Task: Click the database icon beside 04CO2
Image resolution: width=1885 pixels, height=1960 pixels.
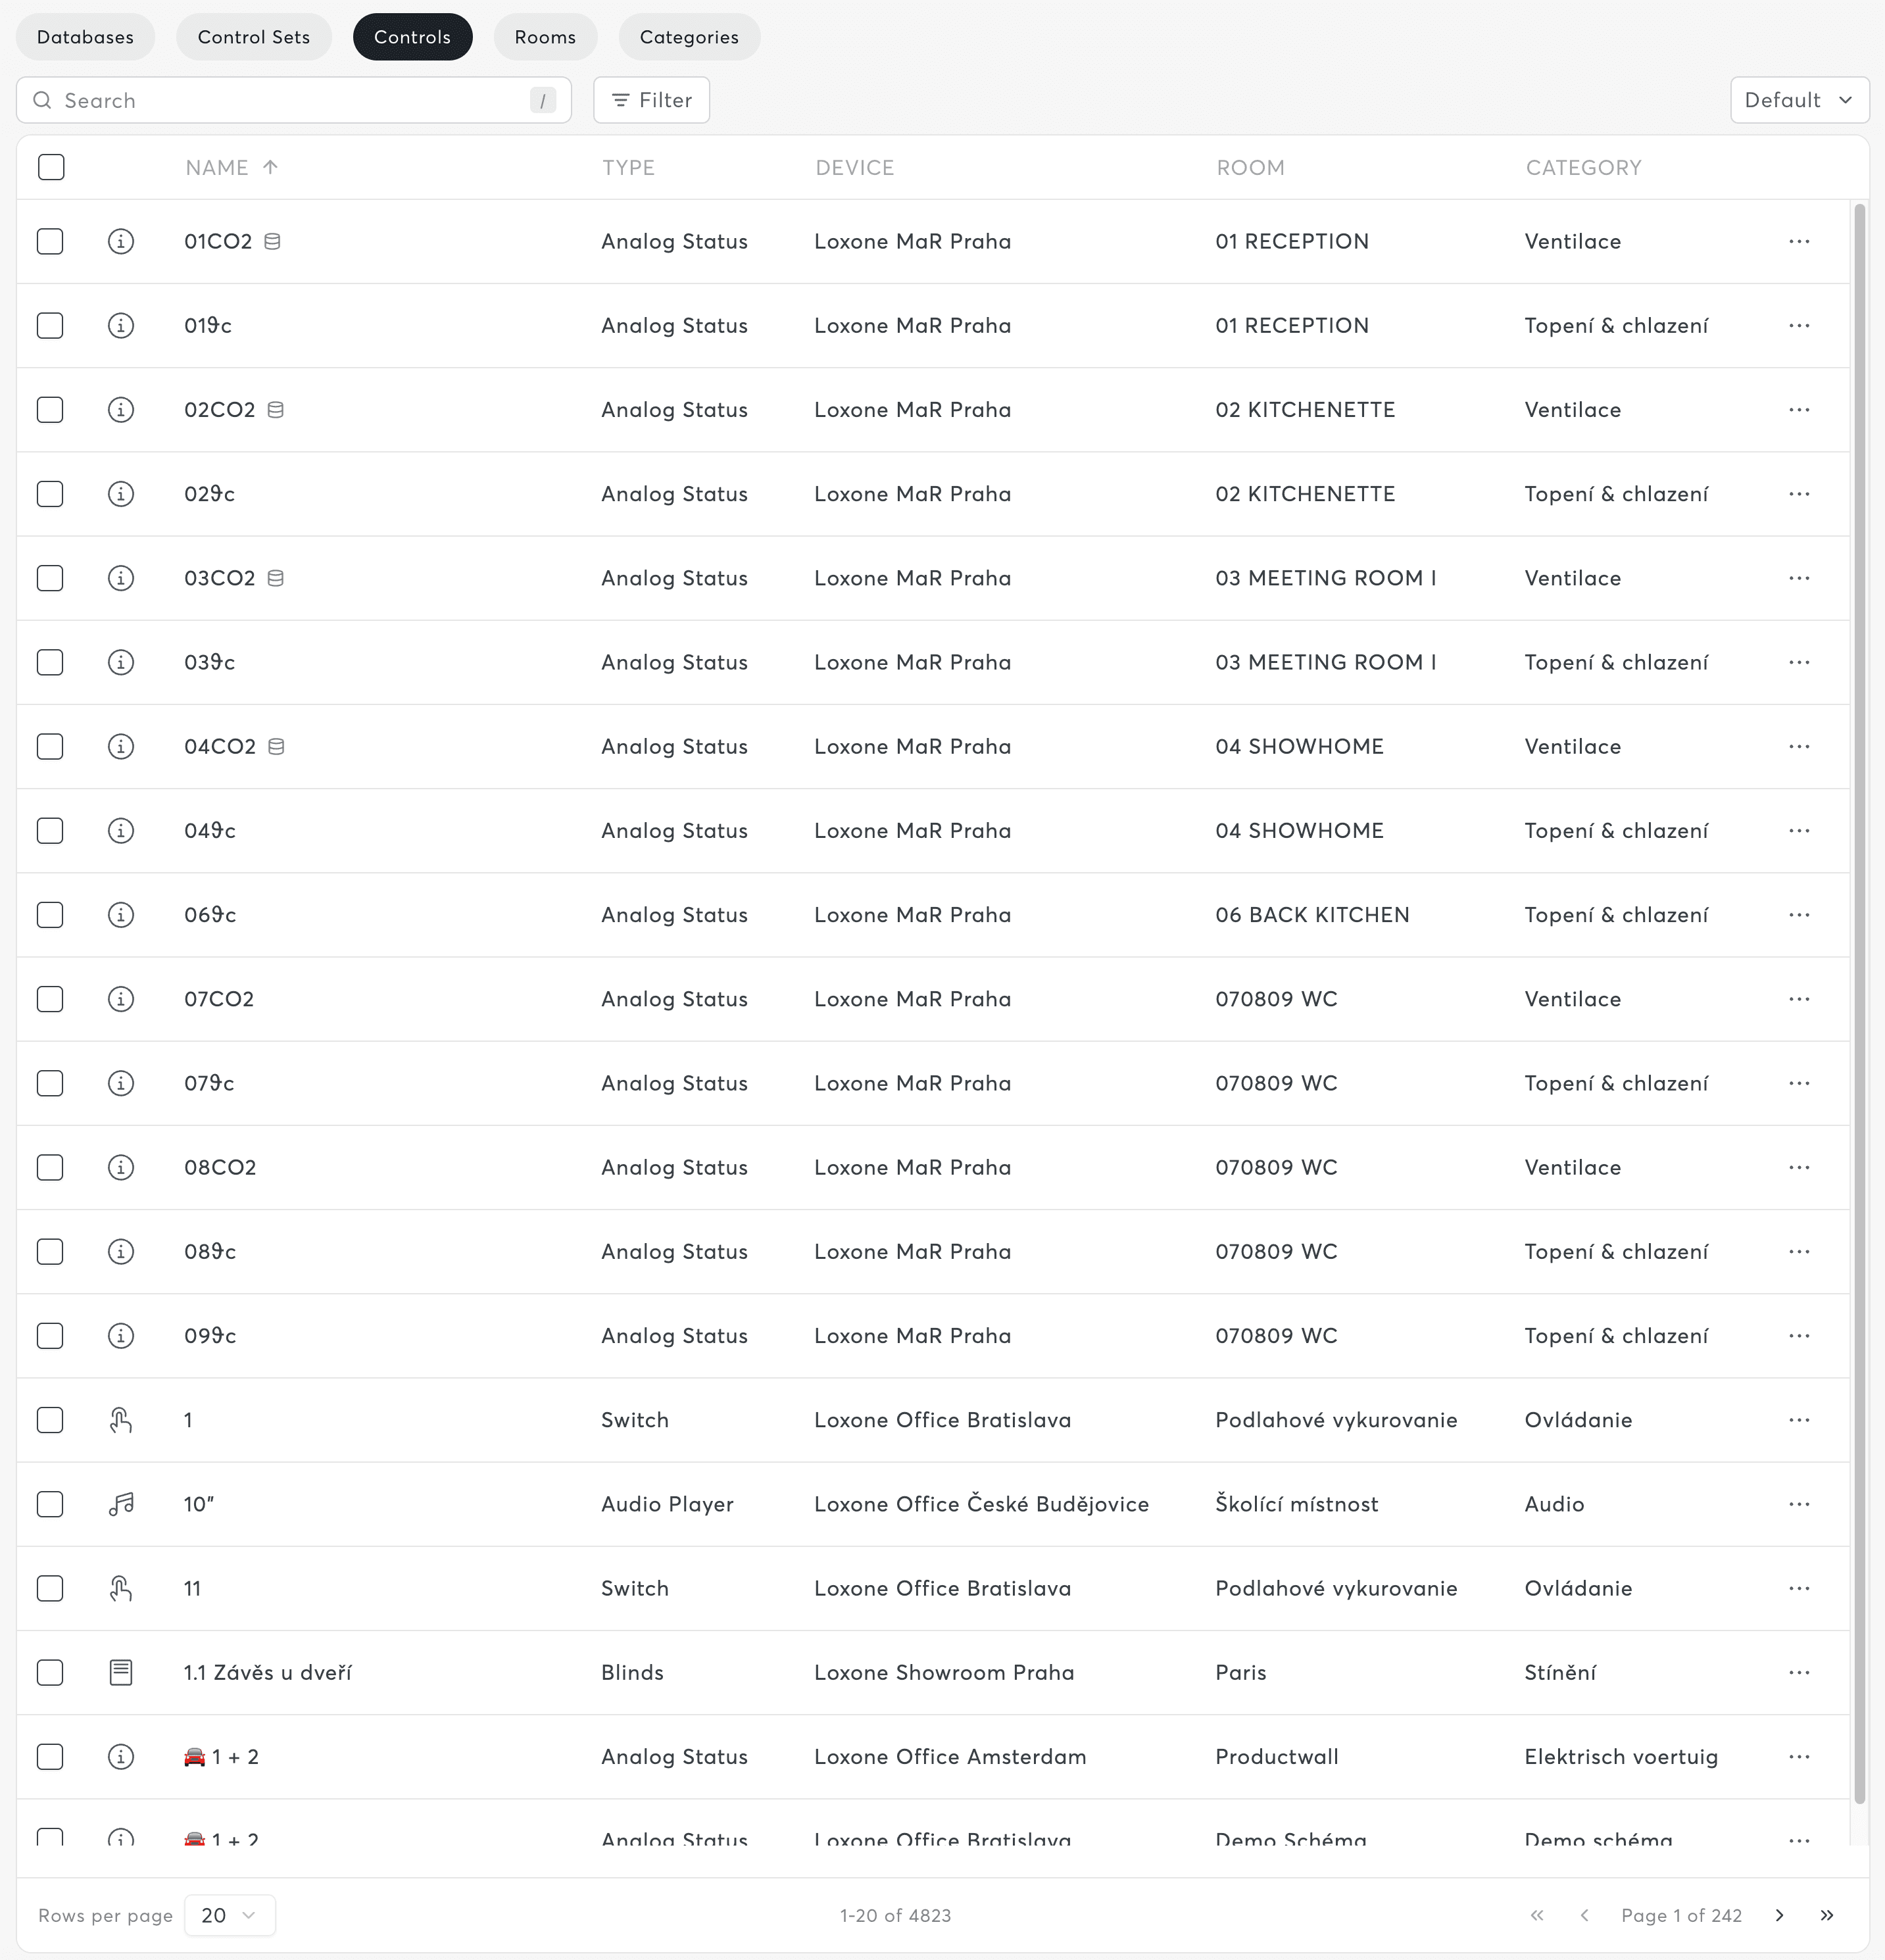Action: pyautogui.click(x=276, y=746)
